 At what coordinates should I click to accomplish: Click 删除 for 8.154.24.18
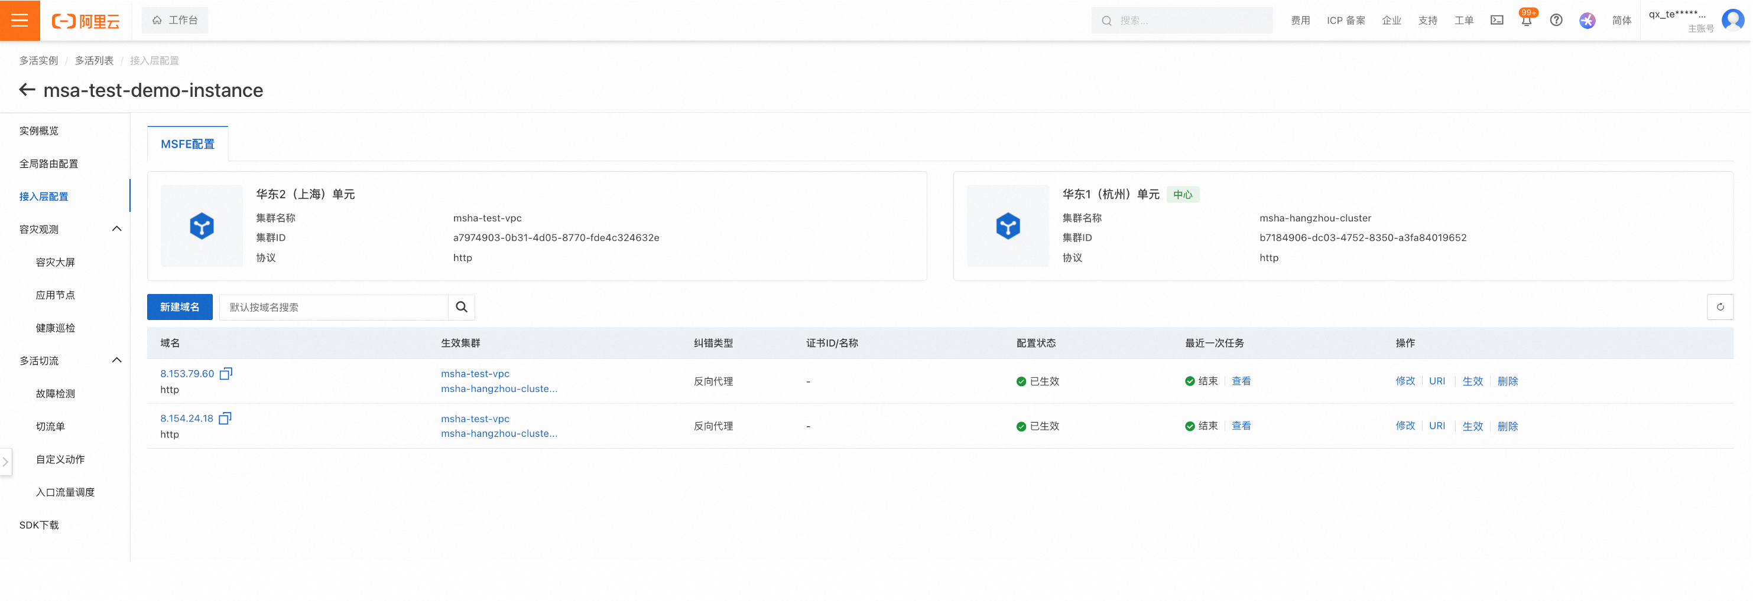coord(1508,426)
